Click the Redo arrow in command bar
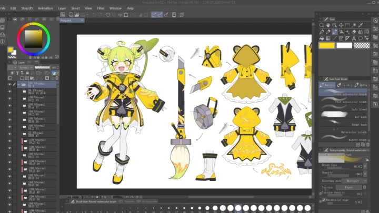Screen dimensions: 379x213 (100, 15)
